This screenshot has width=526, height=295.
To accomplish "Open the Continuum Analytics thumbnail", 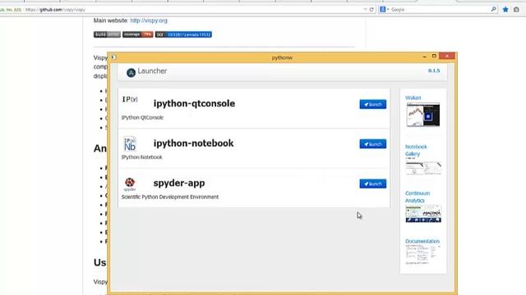I will [x=423, y=214].
